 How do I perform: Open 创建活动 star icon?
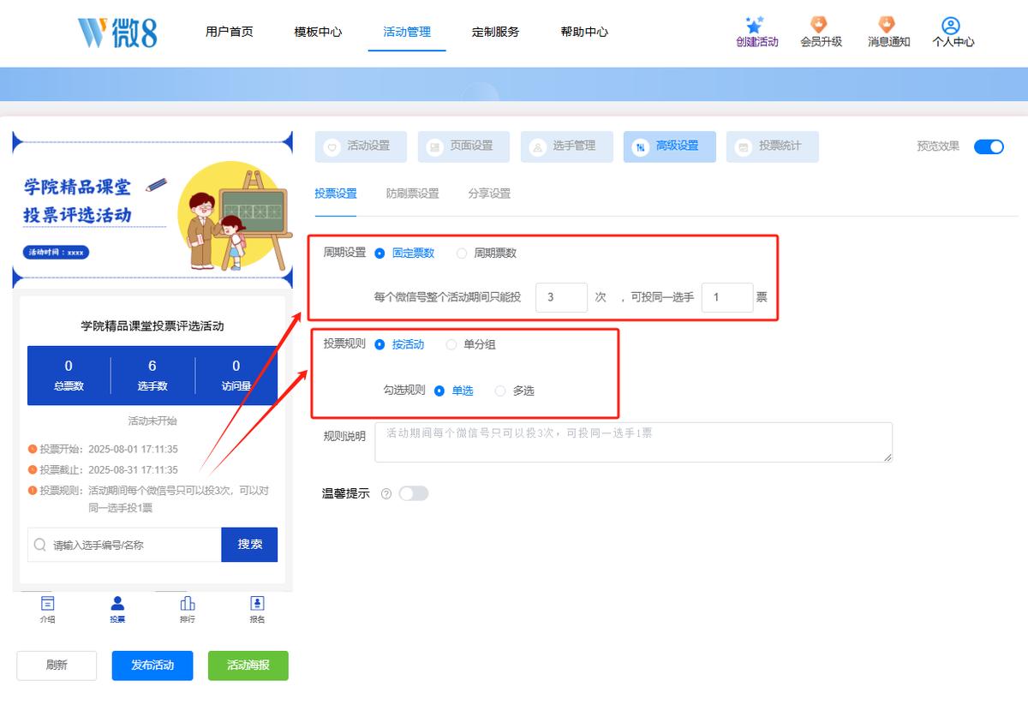click(755, 25)
